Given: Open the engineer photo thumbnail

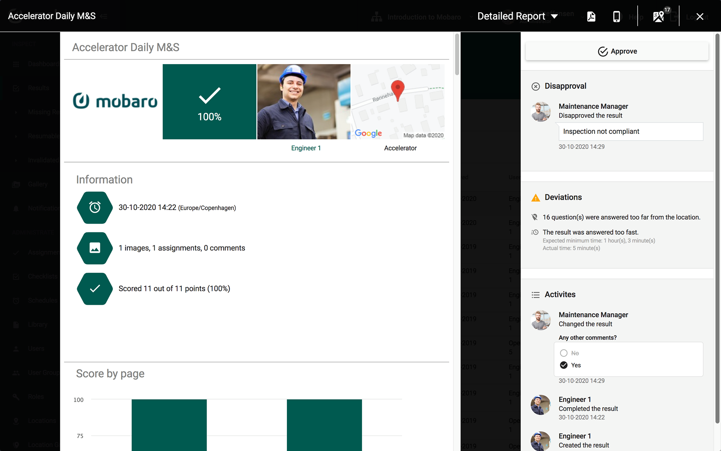Looking at the screenshot, I should click(x=304, y=101).
